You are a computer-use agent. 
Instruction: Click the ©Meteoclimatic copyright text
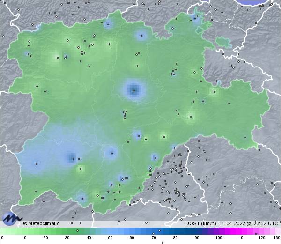41,223
